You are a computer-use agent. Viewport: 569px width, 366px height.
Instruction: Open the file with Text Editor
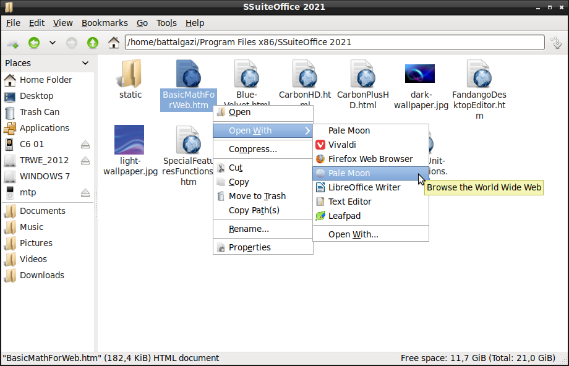coord(370,202)
